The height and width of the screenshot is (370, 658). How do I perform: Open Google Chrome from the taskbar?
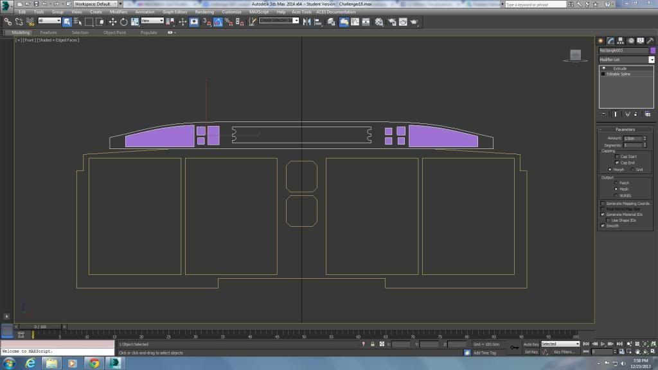94,363
